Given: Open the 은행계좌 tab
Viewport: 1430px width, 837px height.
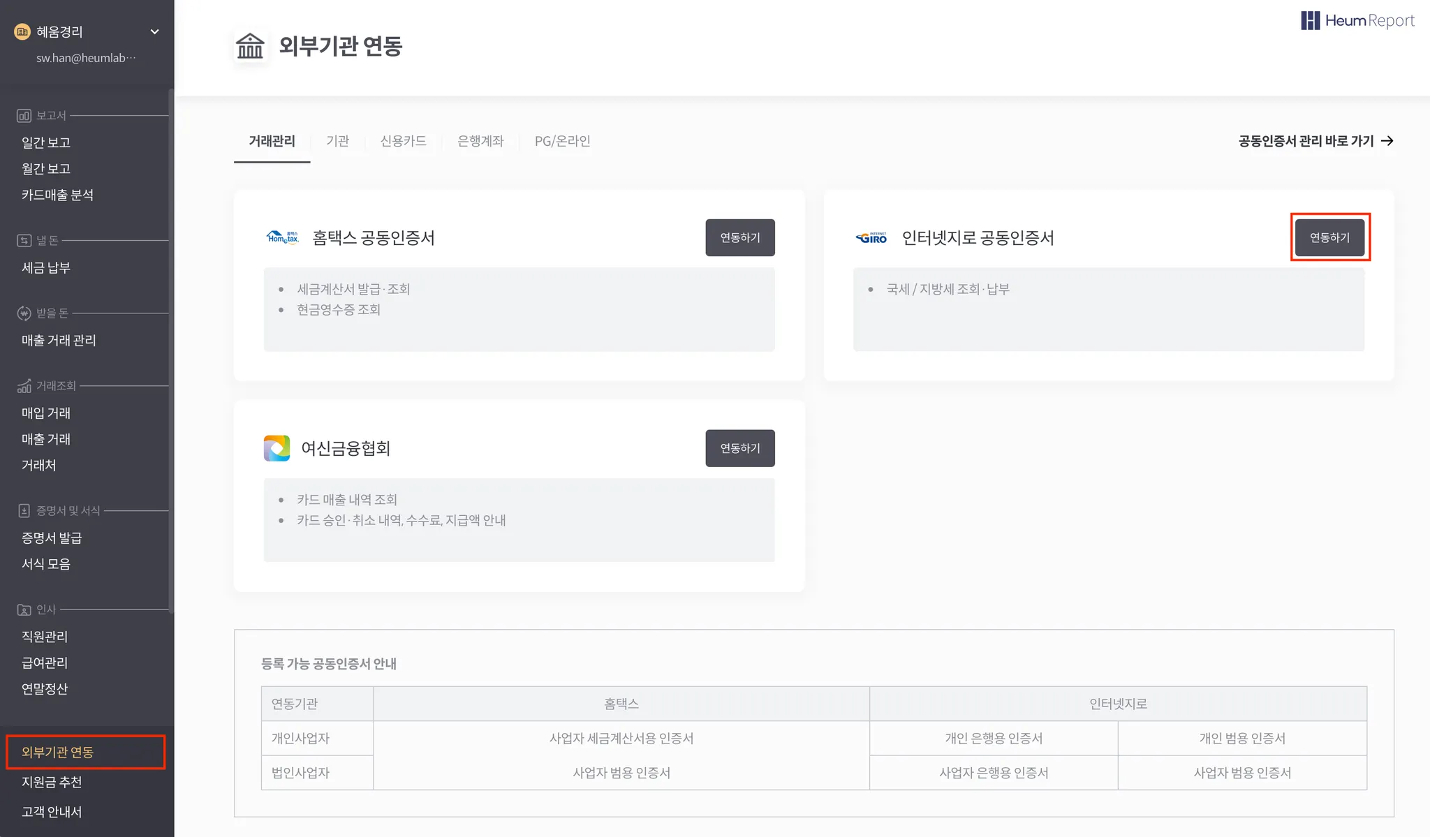Looking at the screenshot, I should pyautogui.click(x=480, y=141).
